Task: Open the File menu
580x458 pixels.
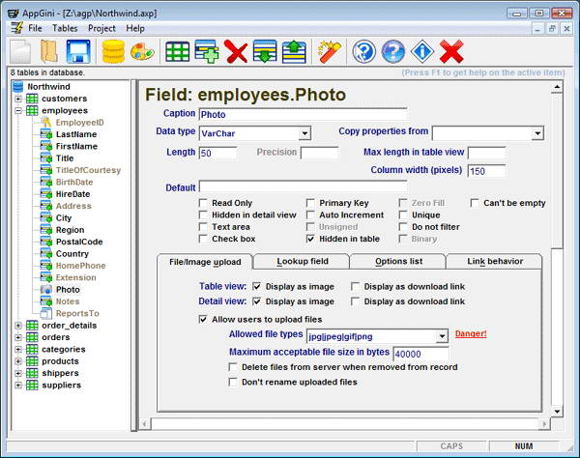Action: point(35,28)
